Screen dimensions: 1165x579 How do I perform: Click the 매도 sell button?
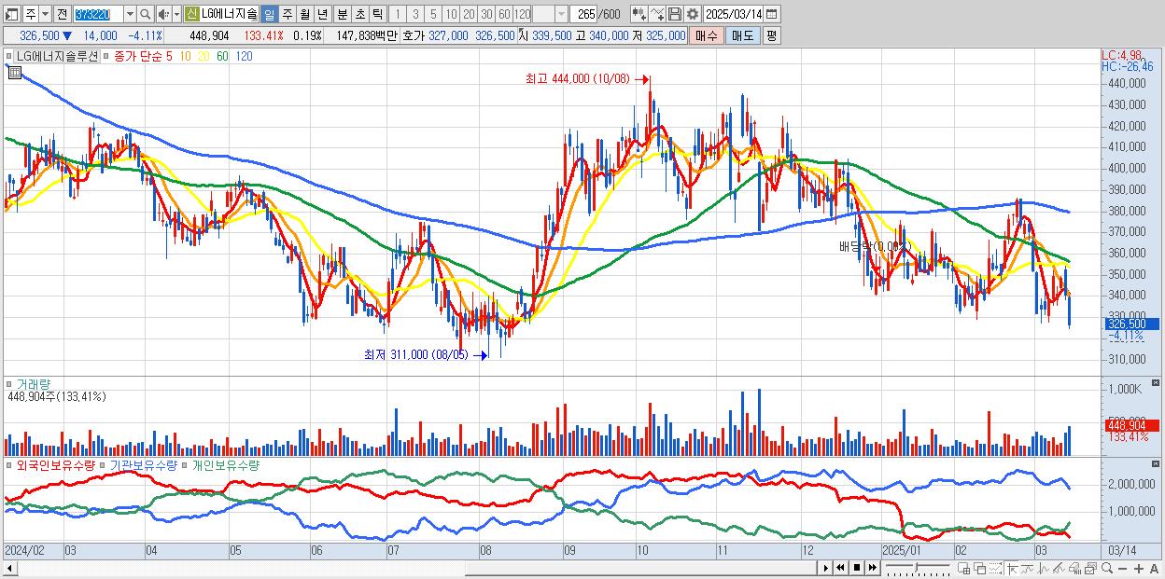[743, 35]
